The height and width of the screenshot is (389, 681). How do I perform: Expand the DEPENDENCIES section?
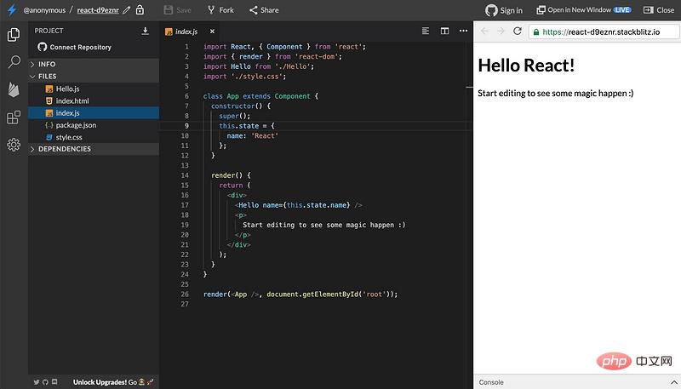(x=64, y=149)
